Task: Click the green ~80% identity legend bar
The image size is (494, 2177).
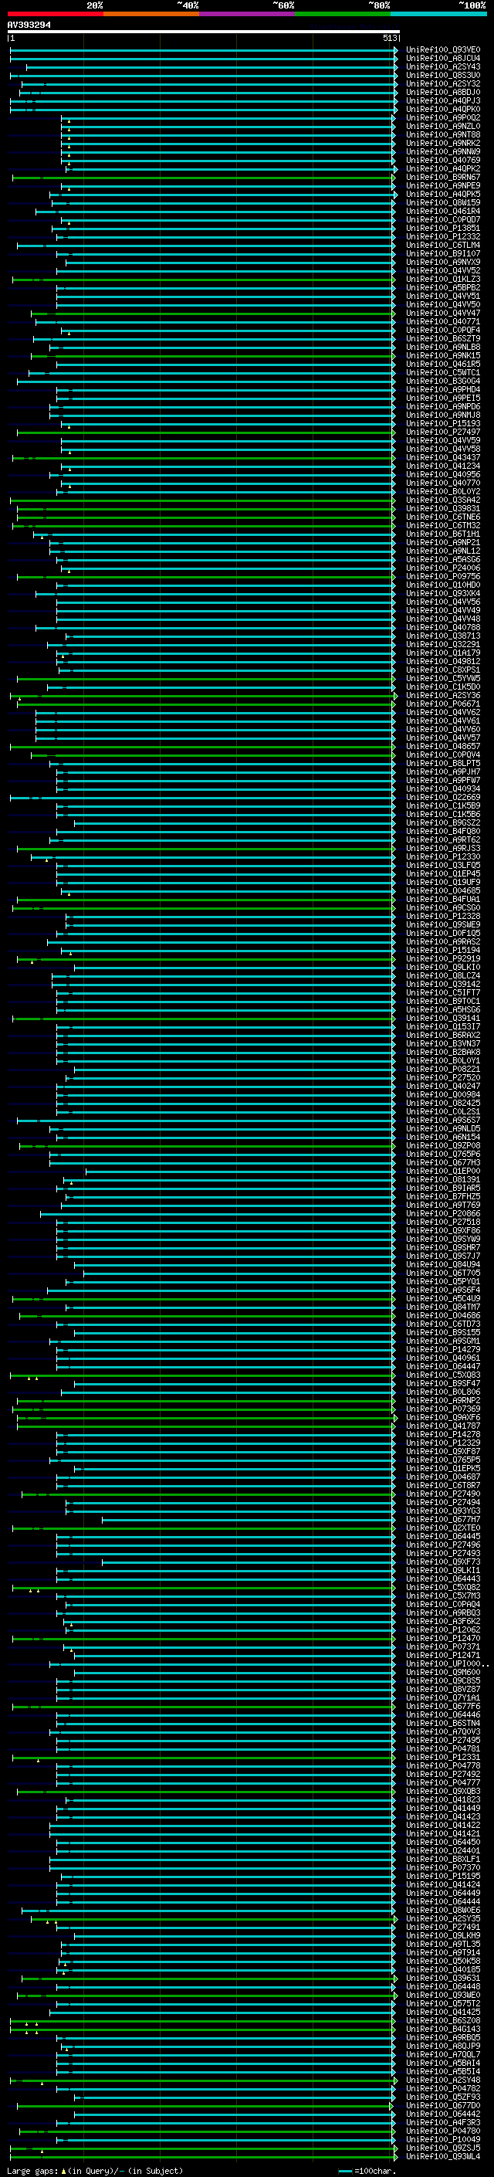Action: click(x=343, y=14)
